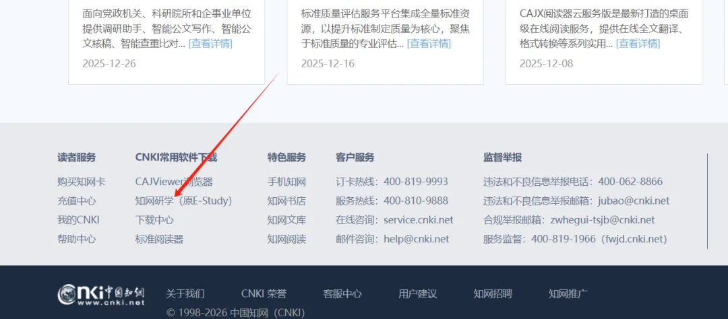Click the 读者服务 heading
Viewport: 728px width, 319px height.
[77, 157]
